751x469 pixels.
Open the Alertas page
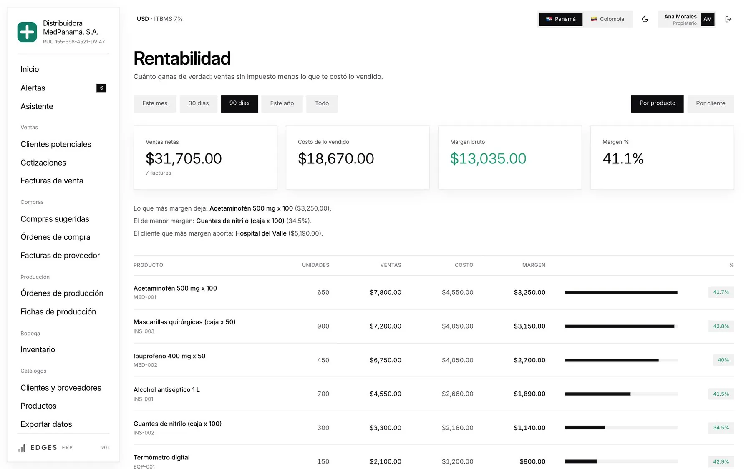coord(33,88)
